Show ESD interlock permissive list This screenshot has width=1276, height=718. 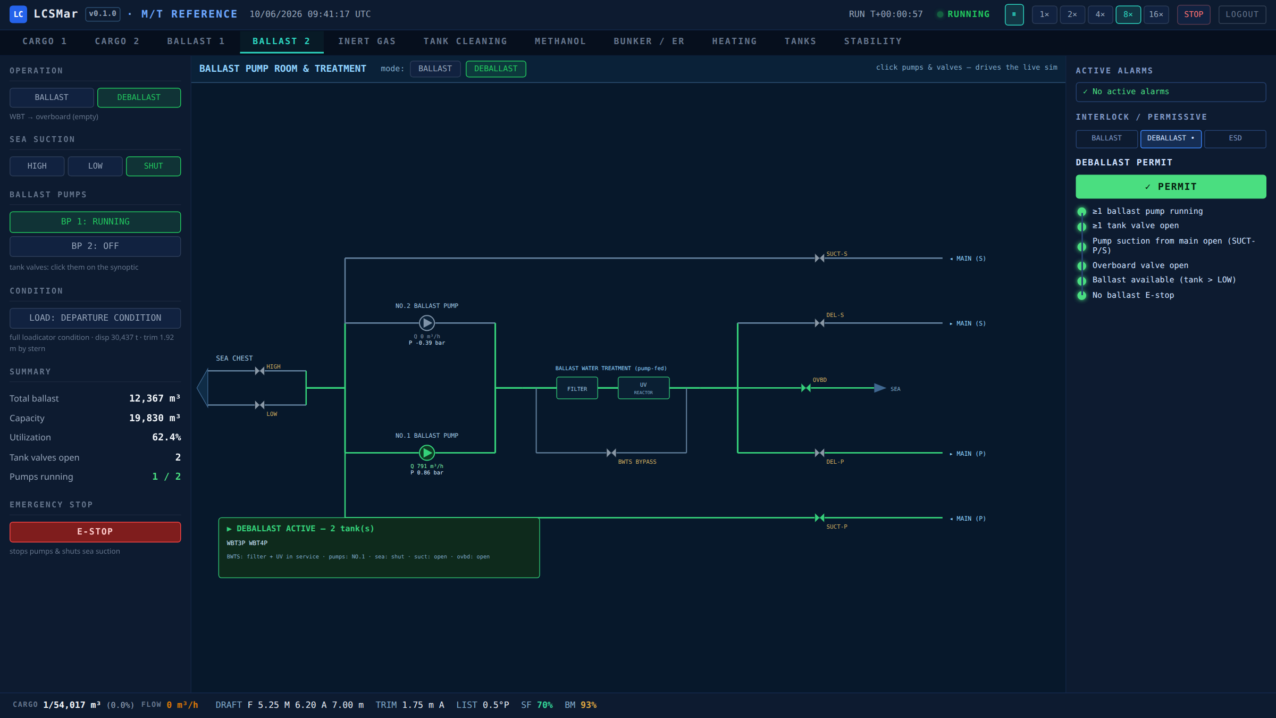(x=1235, y=138)
